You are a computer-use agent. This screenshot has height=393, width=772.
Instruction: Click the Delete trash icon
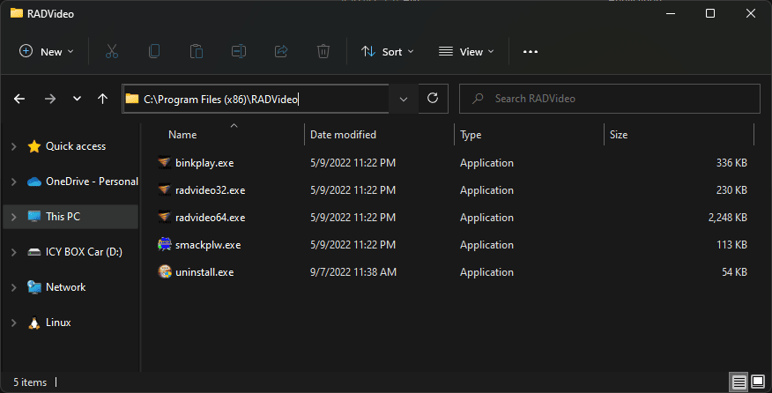click(323, 51)
